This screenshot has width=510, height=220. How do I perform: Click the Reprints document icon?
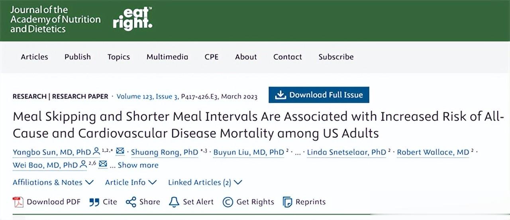(x=287, y=202)
